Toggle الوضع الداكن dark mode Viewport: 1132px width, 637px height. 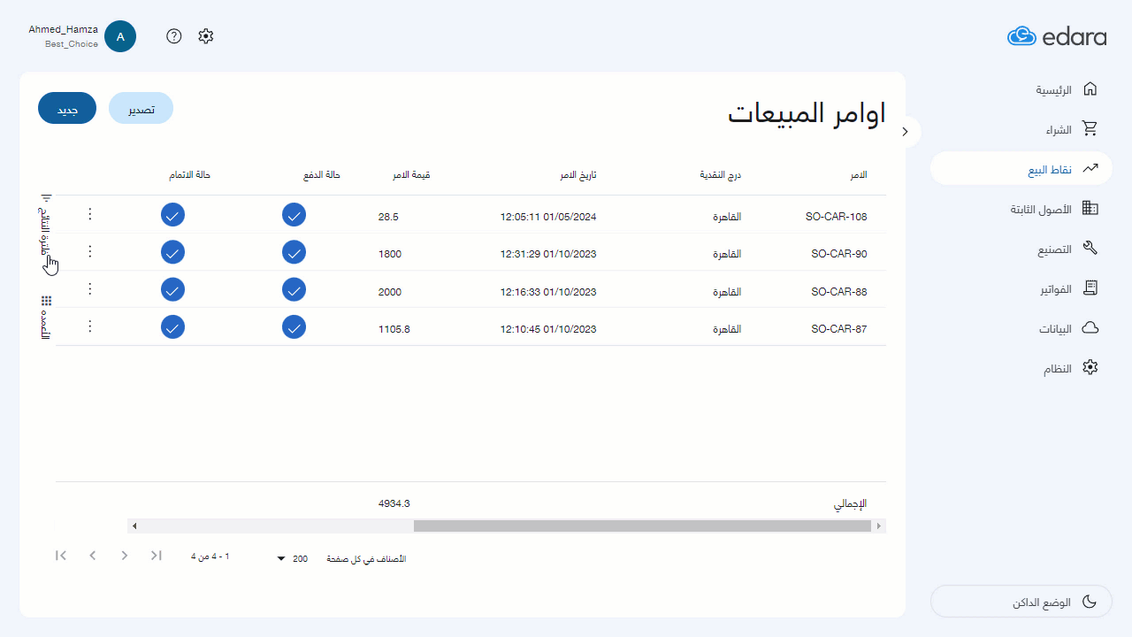[x=1021, y=602]
